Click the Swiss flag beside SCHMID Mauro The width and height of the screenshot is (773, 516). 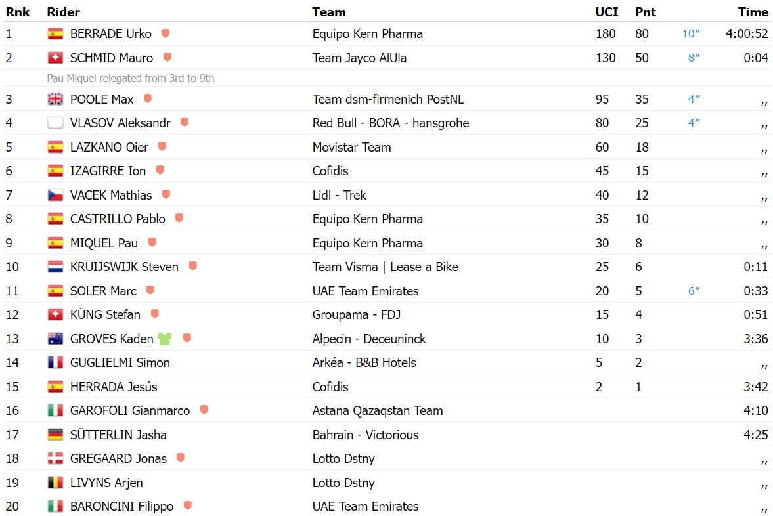pos(55,58)
